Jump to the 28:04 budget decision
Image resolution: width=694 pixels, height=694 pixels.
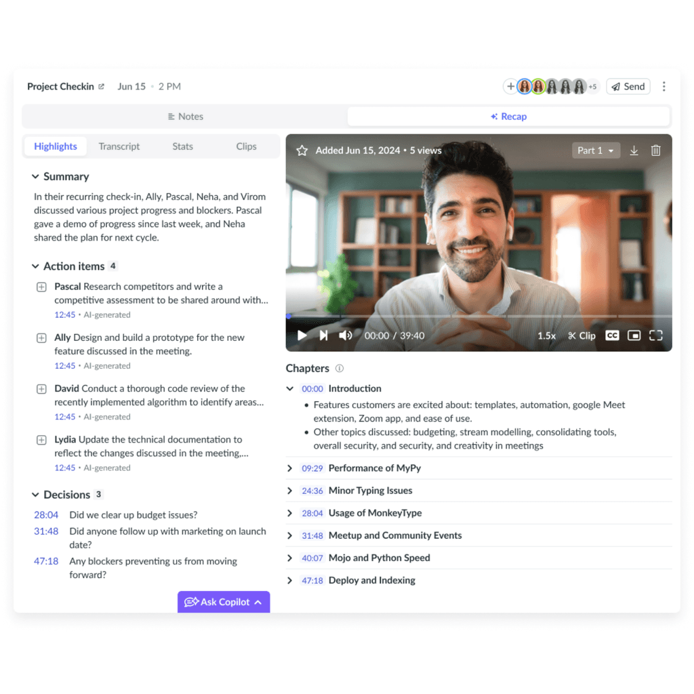(45, 514)
